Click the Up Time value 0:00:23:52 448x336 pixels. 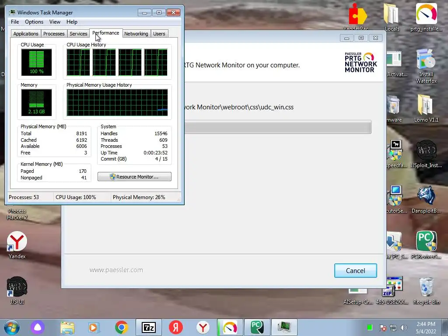(155, 153)
